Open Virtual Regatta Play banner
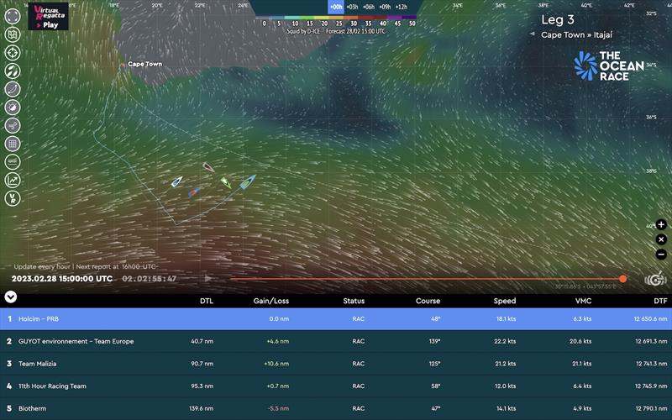The image size is (672, 420). 48,16
